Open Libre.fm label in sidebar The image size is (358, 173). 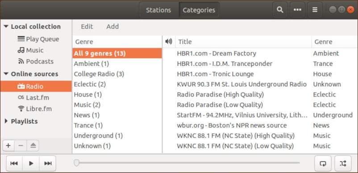click(x=39, y=109)
